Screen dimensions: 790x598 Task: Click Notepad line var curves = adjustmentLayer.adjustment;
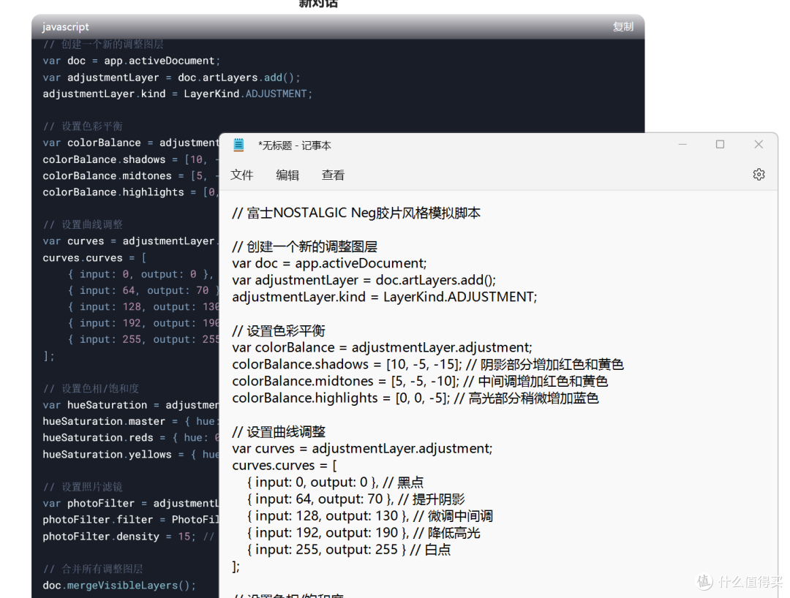(x=362, y=449)
